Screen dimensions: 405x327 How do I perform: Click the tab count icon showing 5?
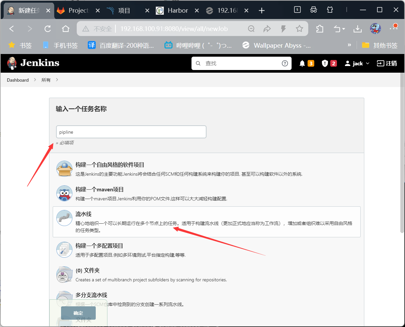coord(297,10)
